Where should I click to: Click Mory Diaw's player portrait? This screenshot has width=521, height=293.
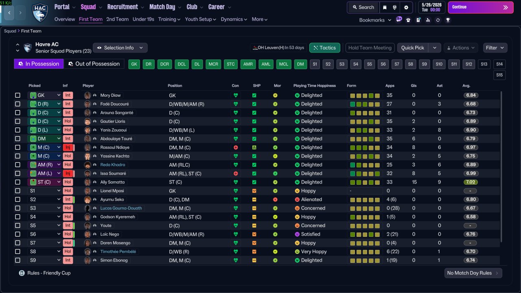88,95
